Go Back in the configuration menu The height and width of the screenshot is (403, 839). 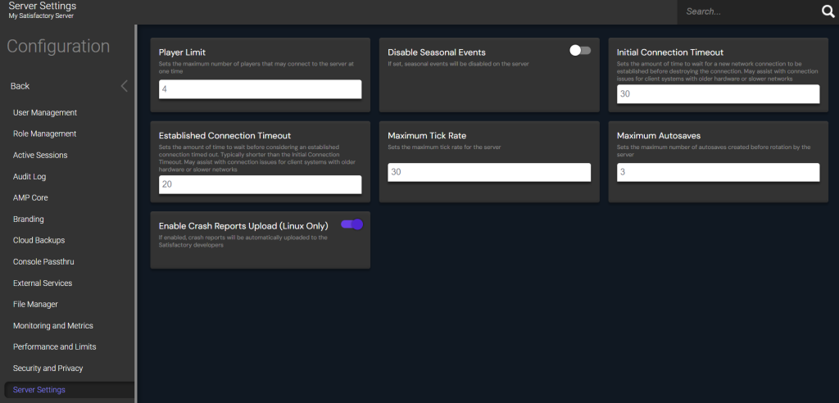coord(20,86)
